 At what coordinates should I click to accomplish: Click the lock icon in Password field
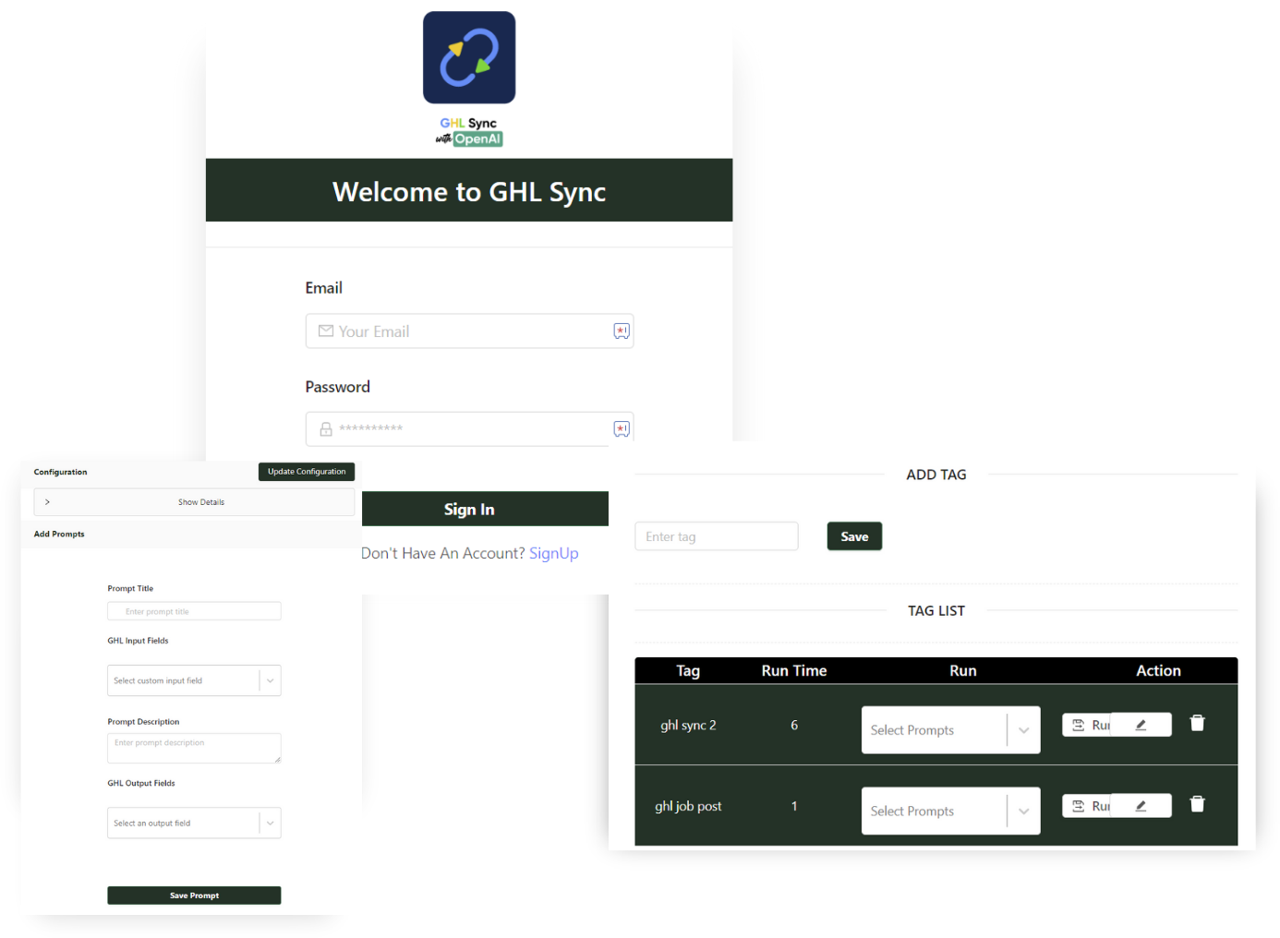(x=326, y=429)
